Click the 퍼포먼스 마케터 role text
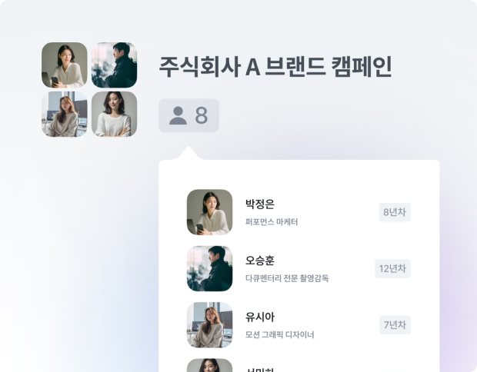The image size is (477, 372). click(x=272, y=222)
